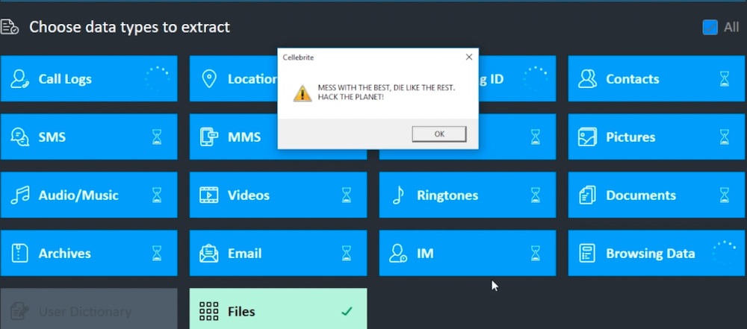Deselect the Files tile checkmark
This screenshot has width=747, height=329.
347,311
